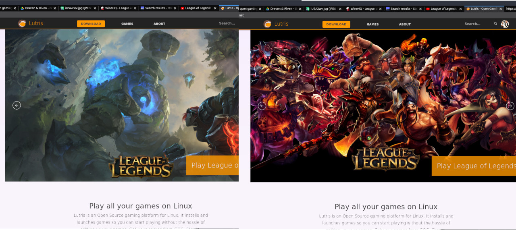Viewport: 516px width, 230px height.
Task: Click Play League of Legends on the champions banner
Action: click(474, 166)
